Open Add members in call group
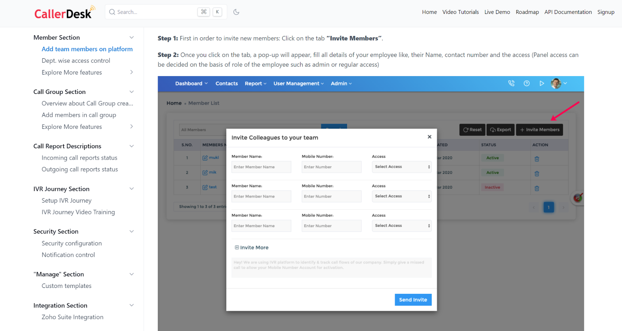 79,115
